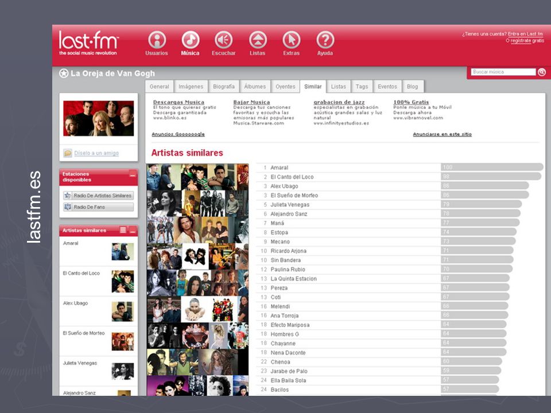Screen dimensions: 551x413
Task: Click the Chenoa similarity bar showing 60
Action: point(471,361)
